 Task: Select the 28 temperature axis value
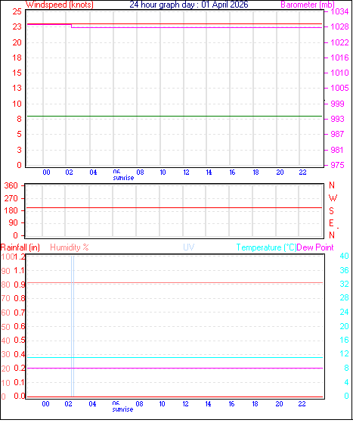tap(344, 298)
